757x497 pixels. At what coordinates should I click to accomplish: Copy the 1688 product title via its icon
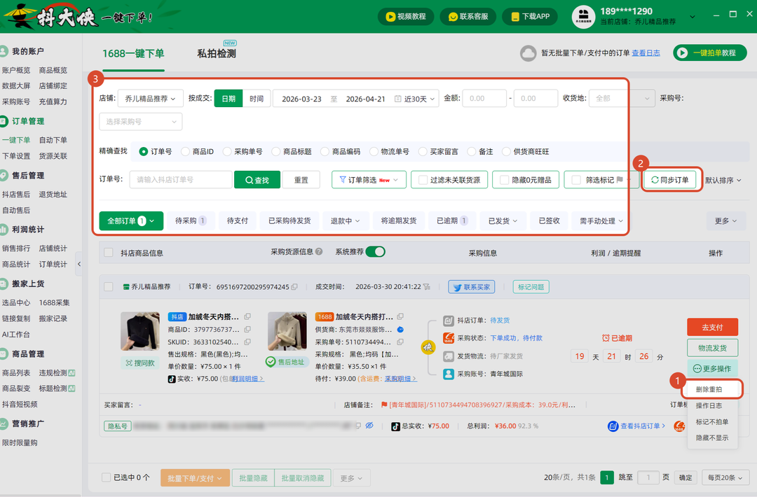(x=400, y=316)
